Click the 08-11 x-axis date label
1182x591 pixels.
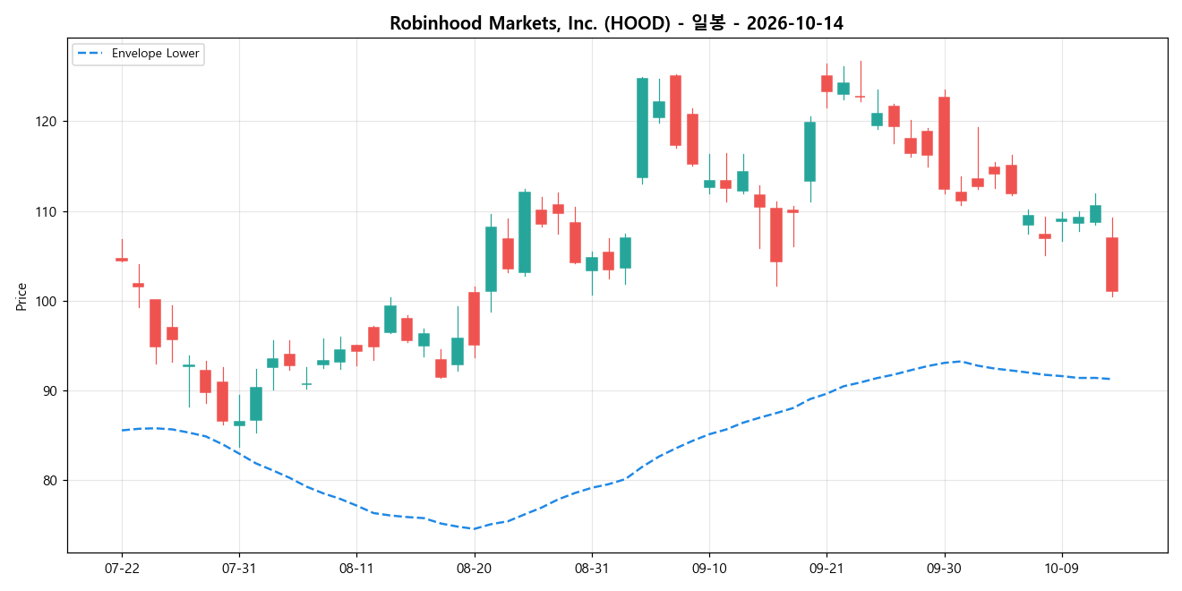356,569
